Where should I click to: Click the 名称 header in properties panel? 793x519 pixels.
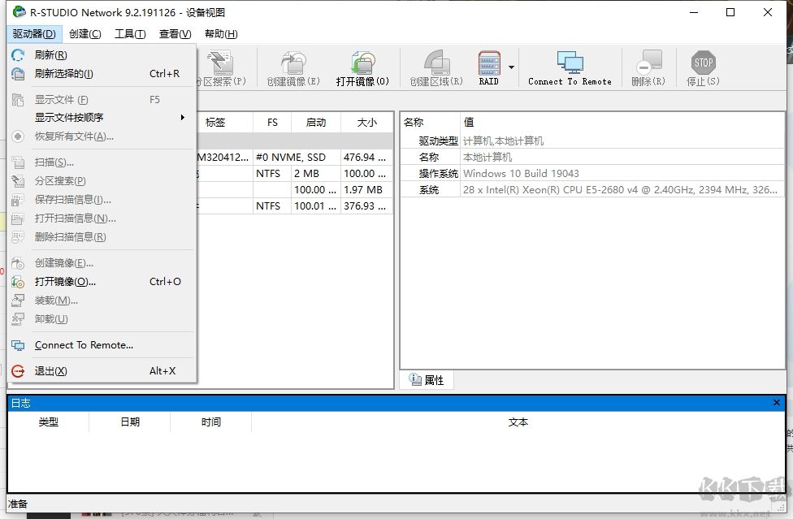point(430,123)
